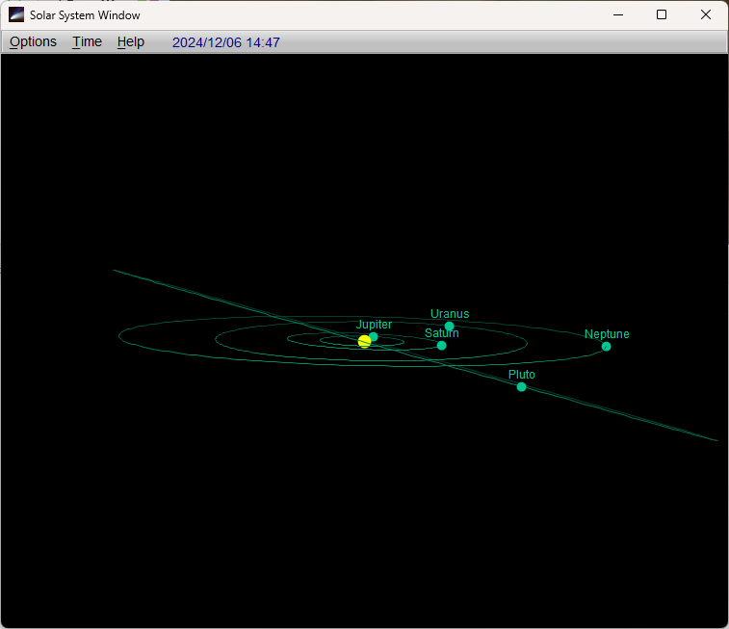Maximize the Solar System Window
The height and width of the screenshot is (629, 729).
[x=662, y=14]
